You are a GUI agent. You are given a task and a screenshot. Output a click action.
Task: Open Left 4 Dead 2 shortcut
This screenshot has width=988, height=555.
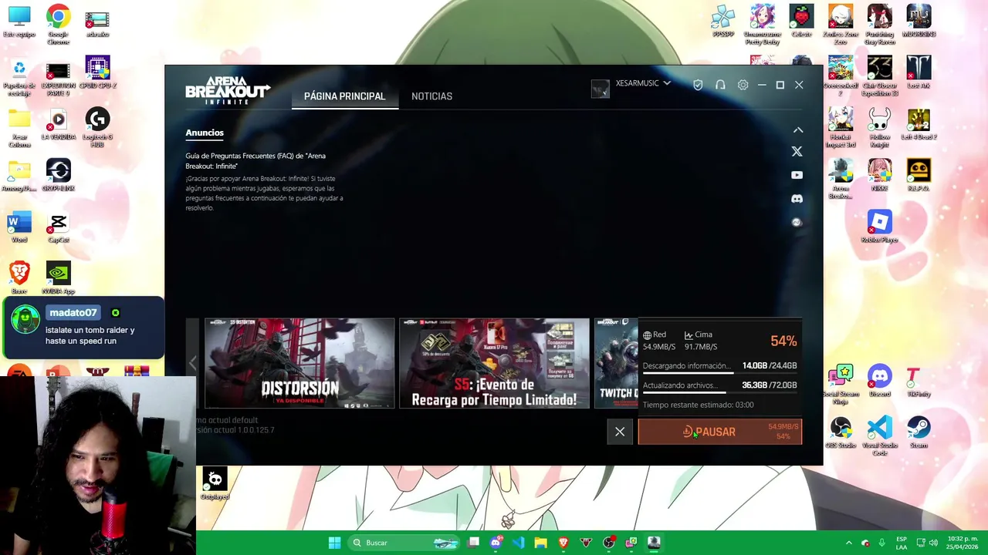pyautogui.click(x=919, y=124)
